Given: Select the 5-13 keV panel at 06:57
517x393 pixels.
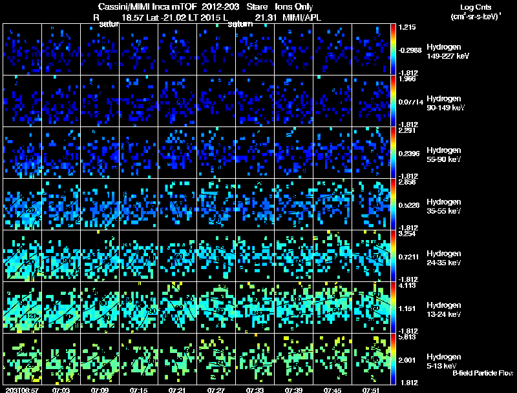Looking at the screenshot, I should tap(23, 359).
